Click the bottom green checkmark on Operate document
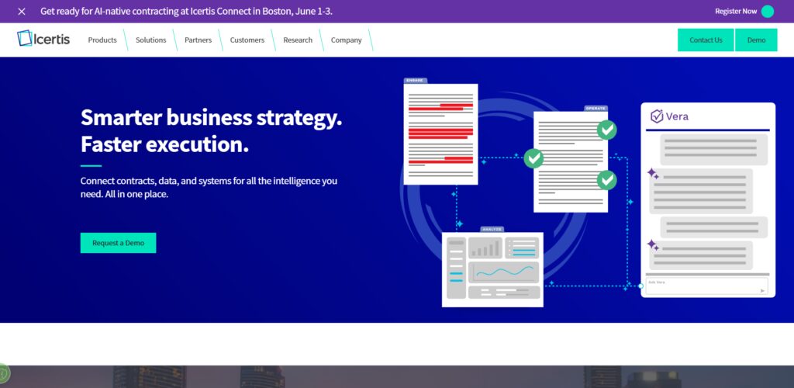 [606, 180]
